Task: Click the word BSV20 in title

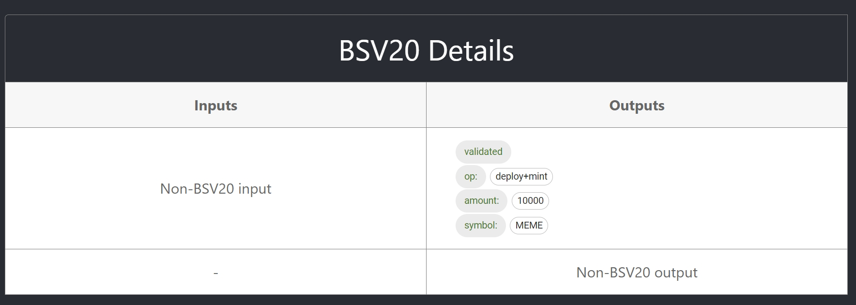Action: point(379,50)
